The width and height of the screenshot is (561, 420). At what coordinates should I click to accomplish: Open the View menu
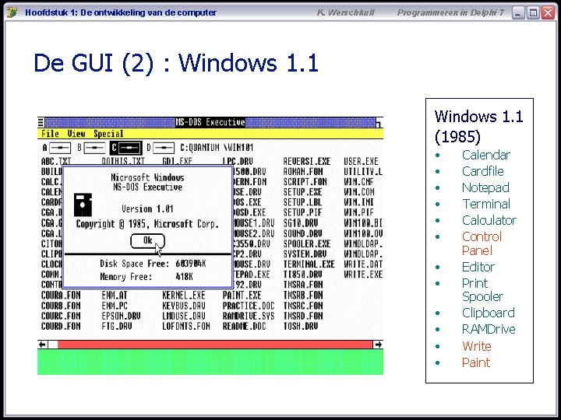(76, 134)
